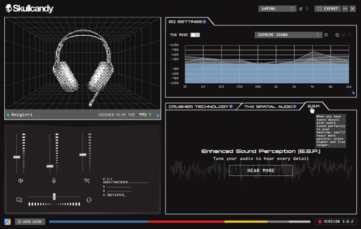Image resolution: width=361 pixels, height=229 pixels.
Task: Open the Gaming profile dropdown
Action: [x=277, y=8]
